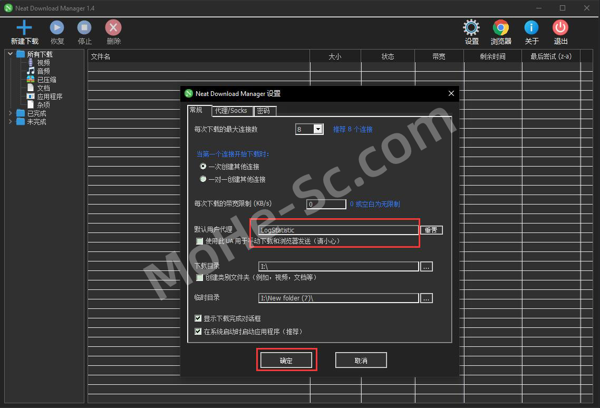Collapse the 所有下载 tree node
The image size is (600, 408).
pyautogui.click(x=11, y=54)
